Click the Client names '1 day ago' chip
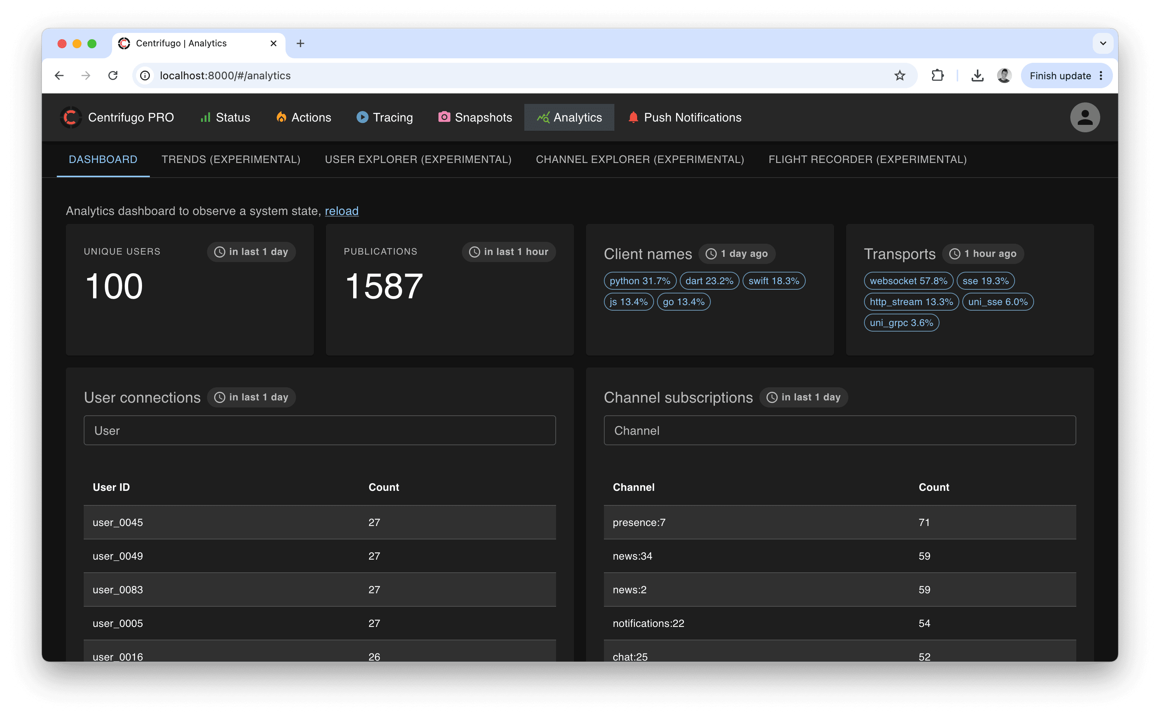 pos(737,254)
